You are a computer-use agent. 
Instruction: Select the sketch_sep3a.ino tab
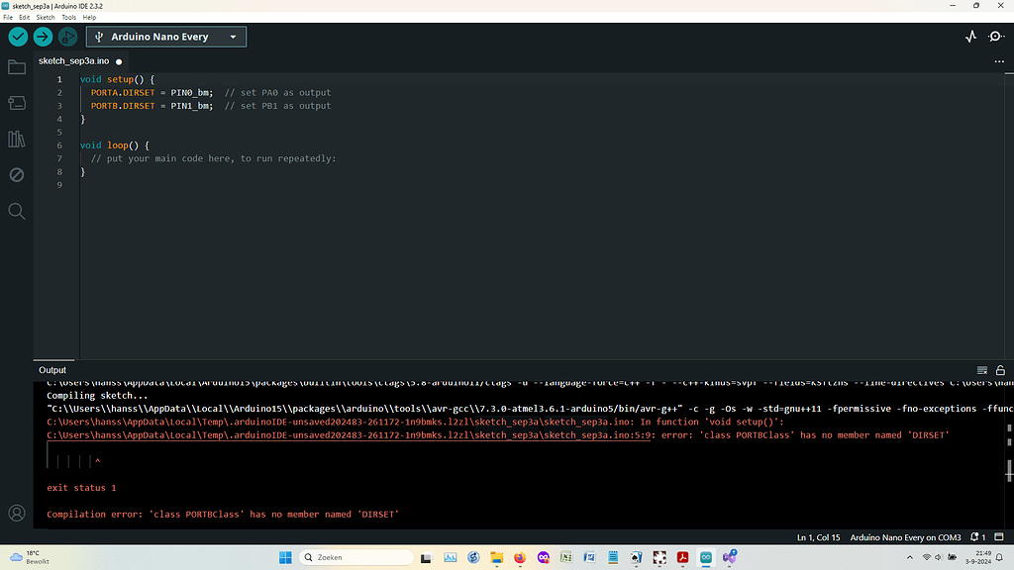point(74,59)
